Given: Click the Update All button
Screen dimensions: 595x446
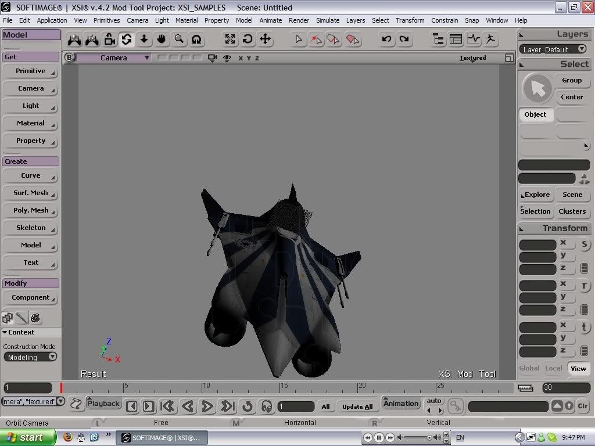Looking at the screenshot, I should [357, 407].
